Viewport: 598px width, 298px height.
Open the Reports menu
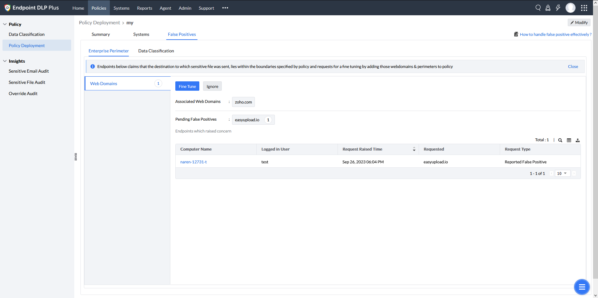[x=144, y=8]
